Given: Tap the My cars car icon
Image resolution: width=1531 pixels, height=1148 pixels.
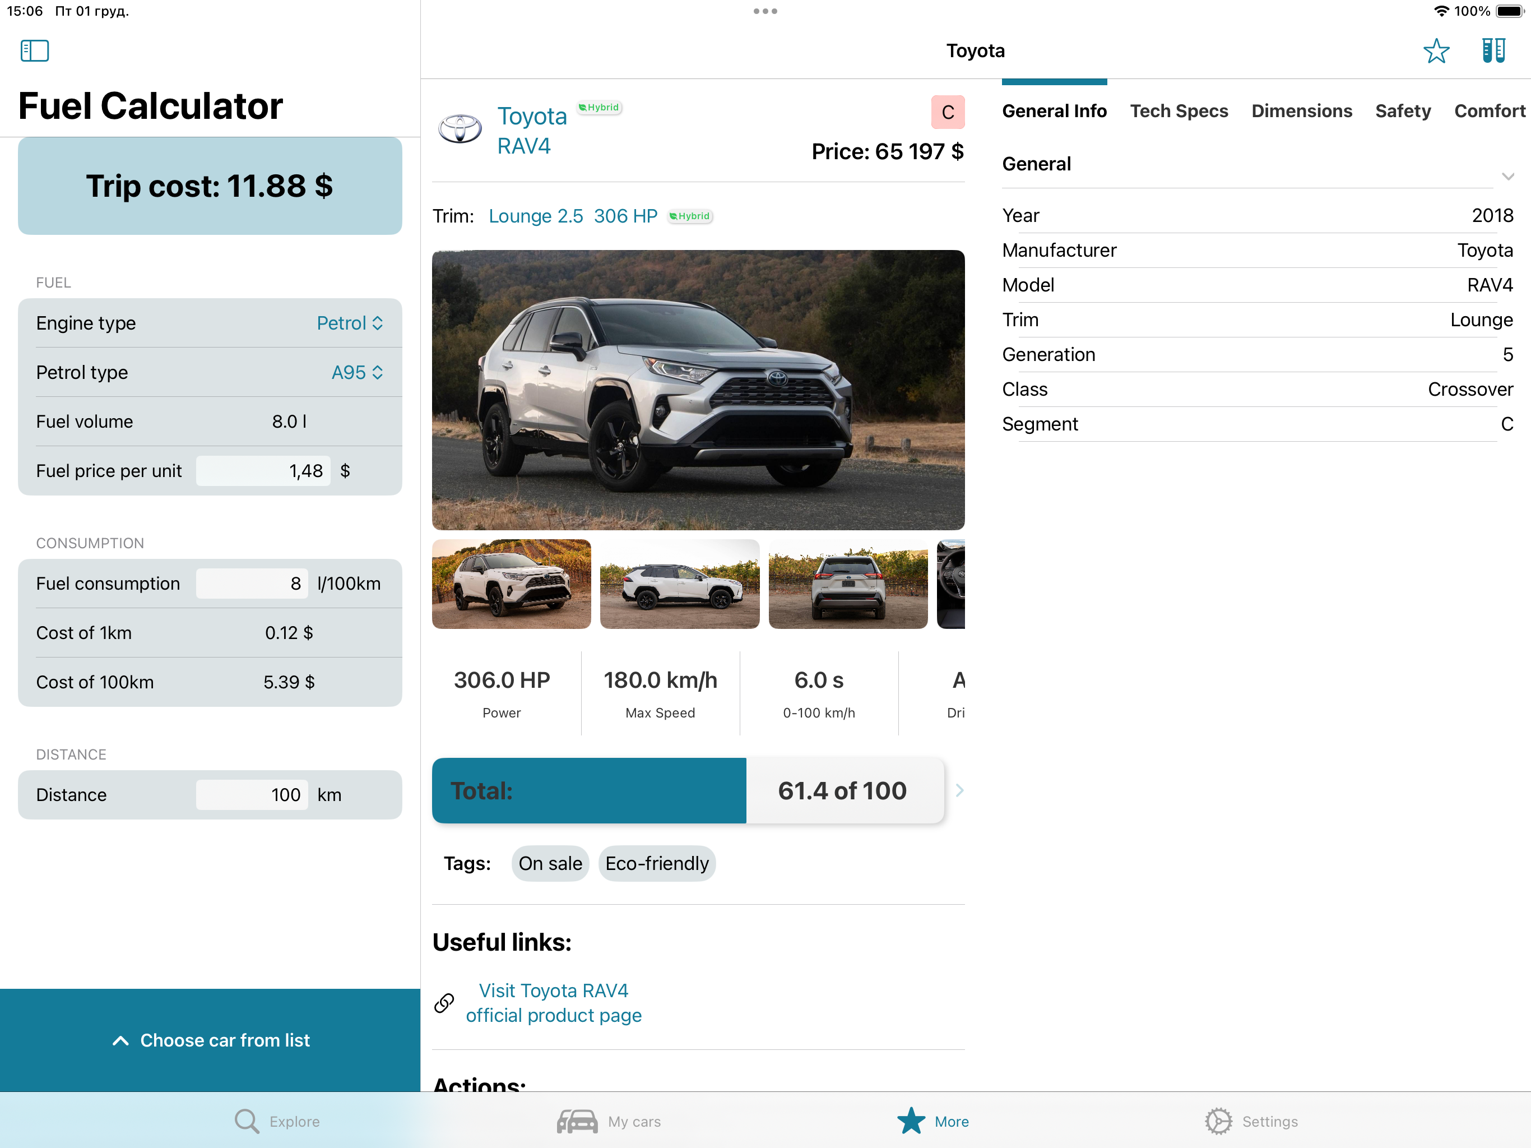Looking at the screenshot, I should pos(577,1121).
